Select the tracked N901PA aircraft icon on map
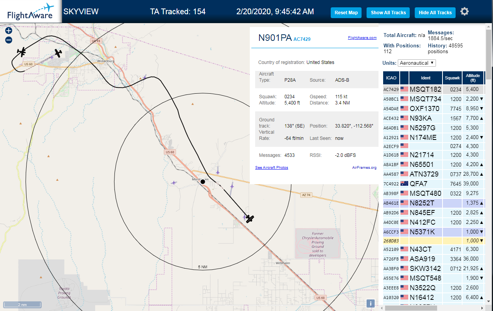493x311 pixels. click(x=250, y=219)
